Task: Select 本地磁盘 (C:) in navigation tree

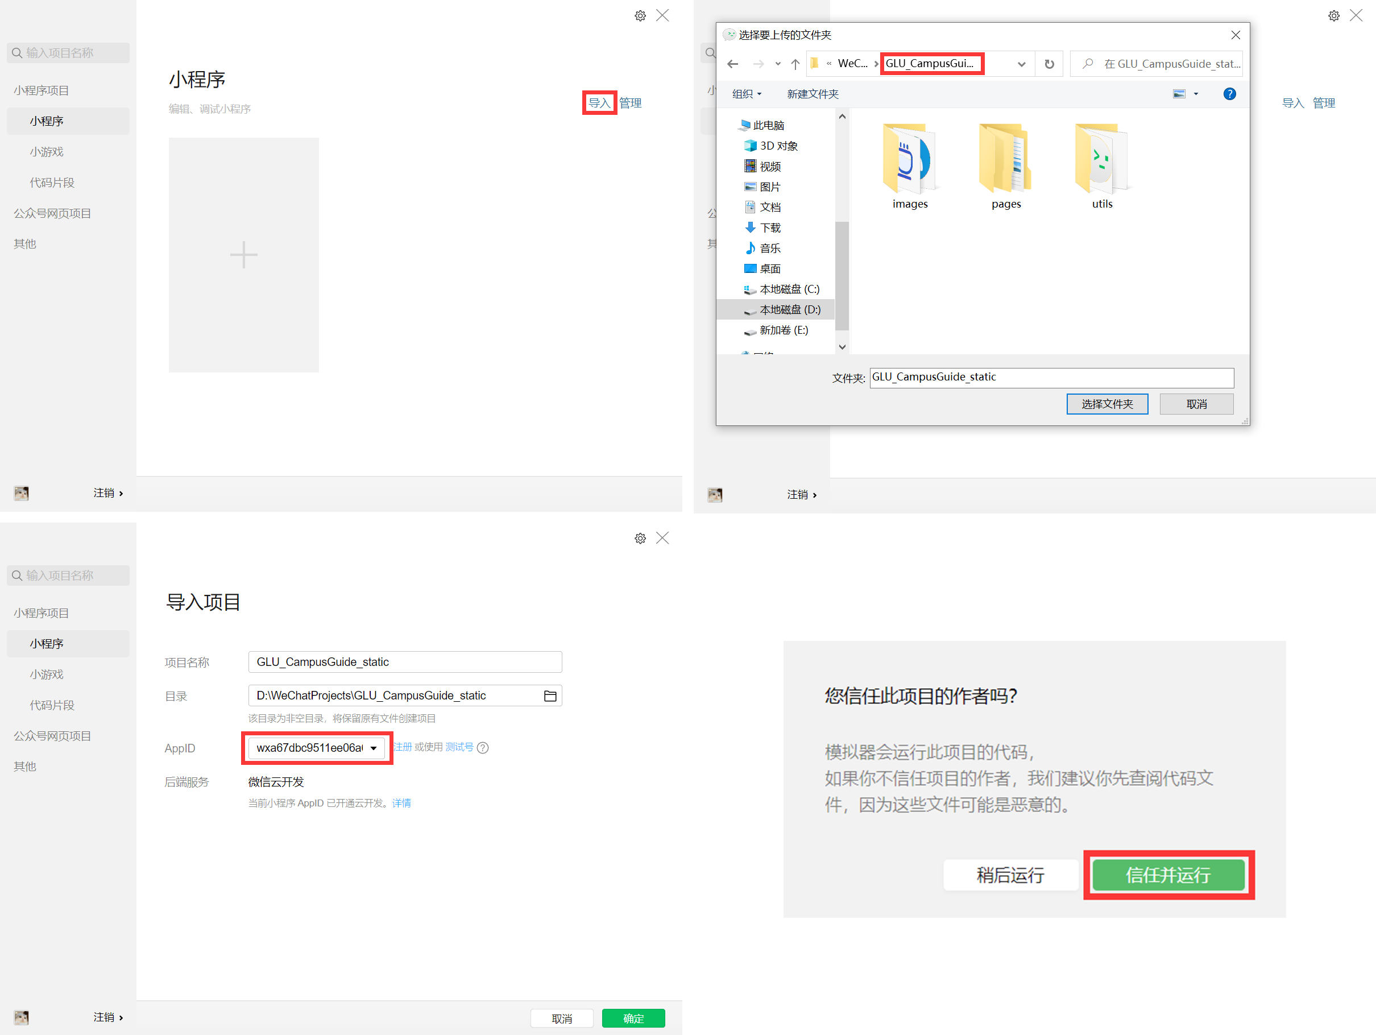Action: point(789,289)
